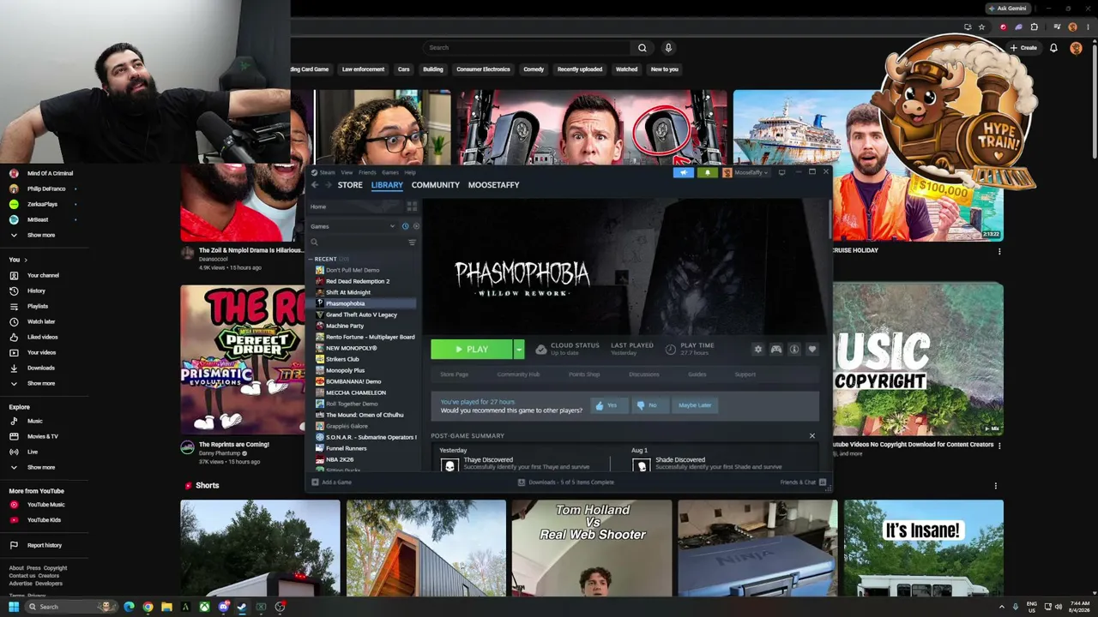Open Steam Community tab
This screenshot has height=617, width=1098.
436,185
